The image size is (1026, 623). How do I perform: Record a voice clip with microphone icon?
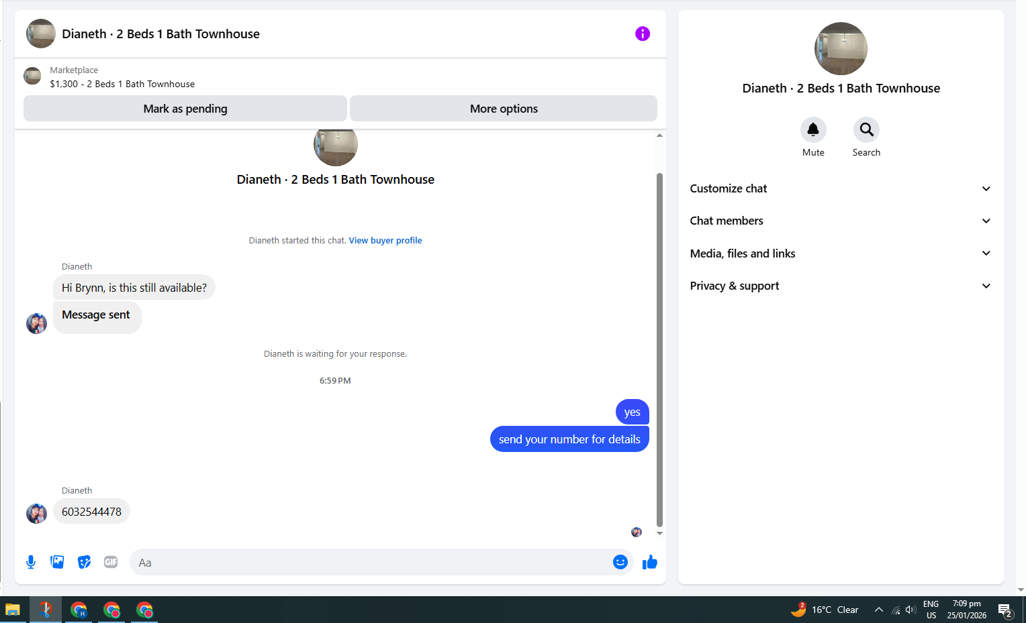31,562
